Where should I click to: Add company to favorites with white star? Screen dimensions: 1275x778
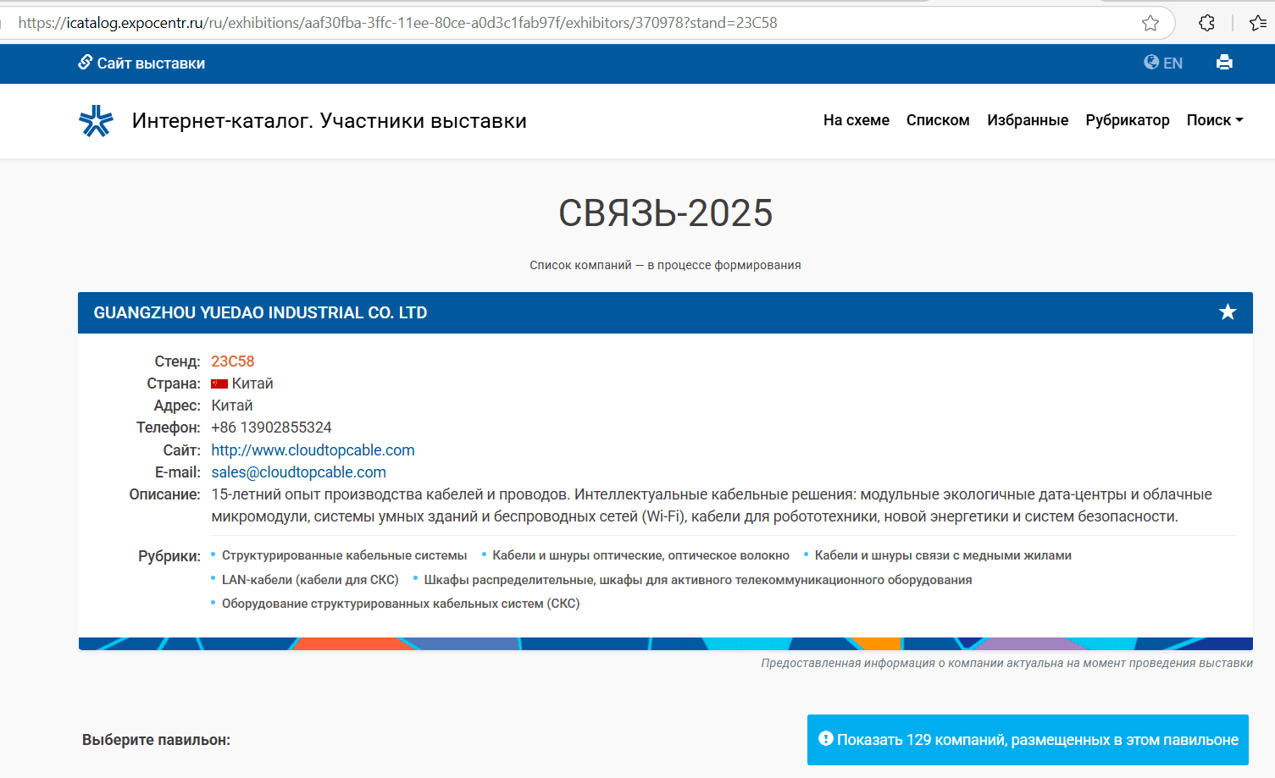pyautogui.click(x=1228, y=312)
